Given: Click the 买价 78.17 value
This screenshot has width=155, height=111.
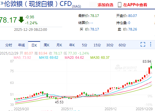Looking at the screenshot, I should (94, 29).
